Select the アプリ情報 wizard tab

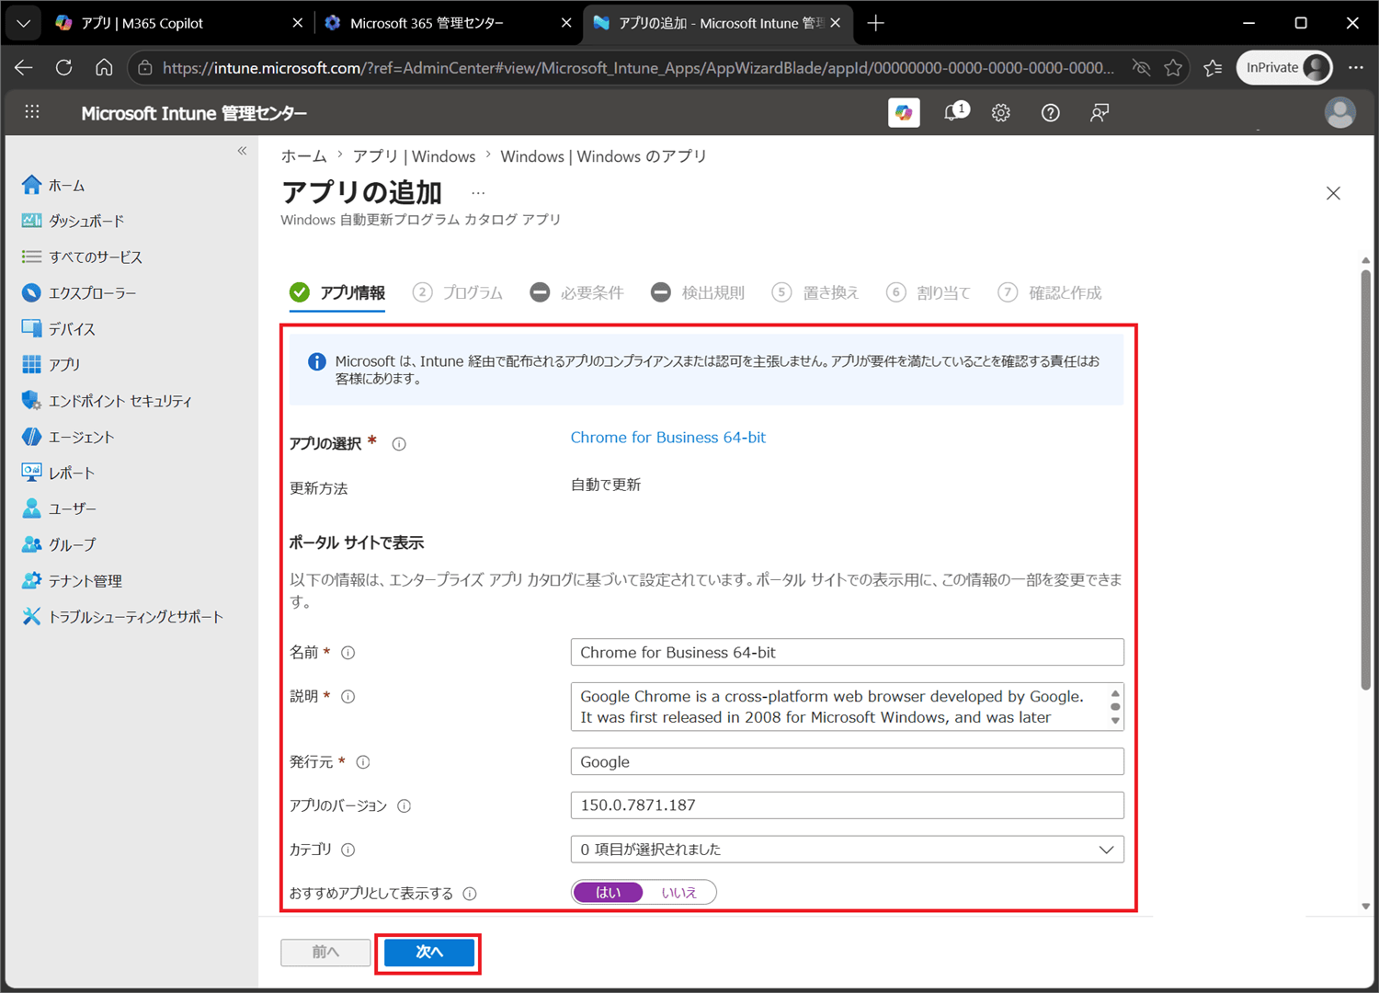coord(337,292)
